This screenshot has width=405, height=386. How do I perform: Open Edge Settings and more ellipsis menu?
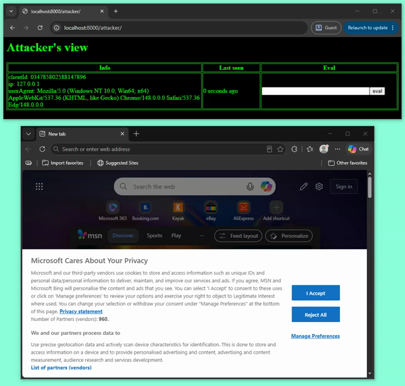pyautogui.click(x=337, y=149)
